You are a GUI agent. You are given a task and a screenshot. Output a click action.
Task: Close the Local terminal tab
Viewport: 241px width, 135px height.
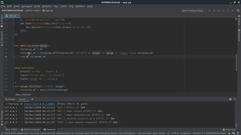click(x=27, y=99)
